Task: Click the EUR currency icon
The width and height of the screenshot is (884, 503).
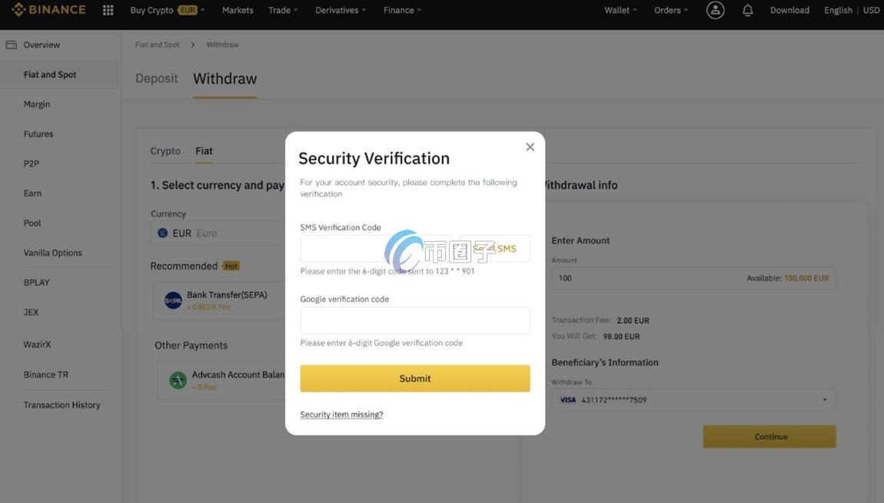Action: click(162, 233)
